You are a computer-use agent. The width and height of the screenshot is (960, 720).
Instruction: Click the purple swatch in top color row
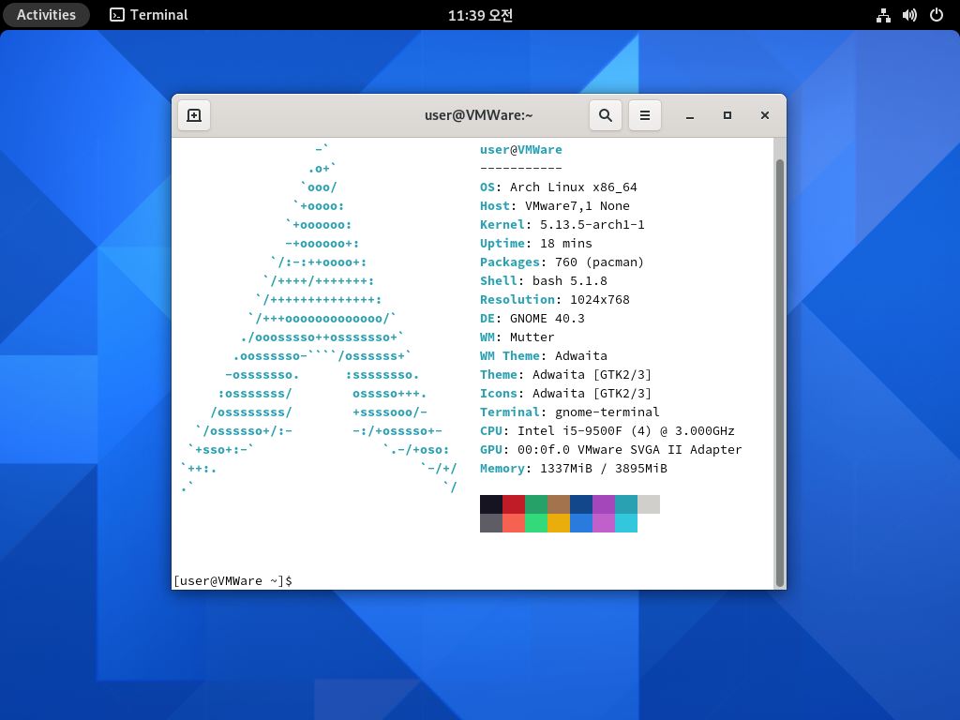(x=604, y=504)
